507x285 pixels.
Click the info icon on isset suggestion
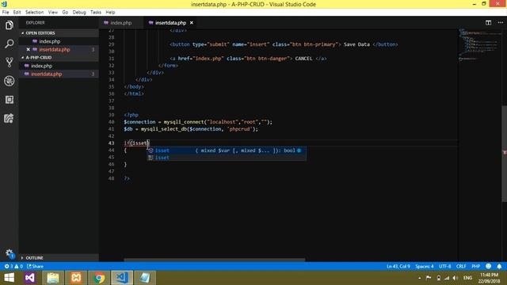click(299, 150)
